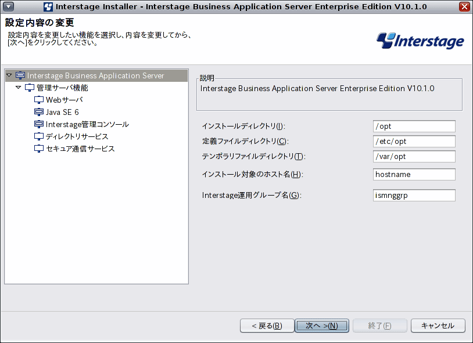This screenshot has width=473, height=343.
Task: Click the ディレクトリサービス feature icon
Action: click(x=38, y=136)
